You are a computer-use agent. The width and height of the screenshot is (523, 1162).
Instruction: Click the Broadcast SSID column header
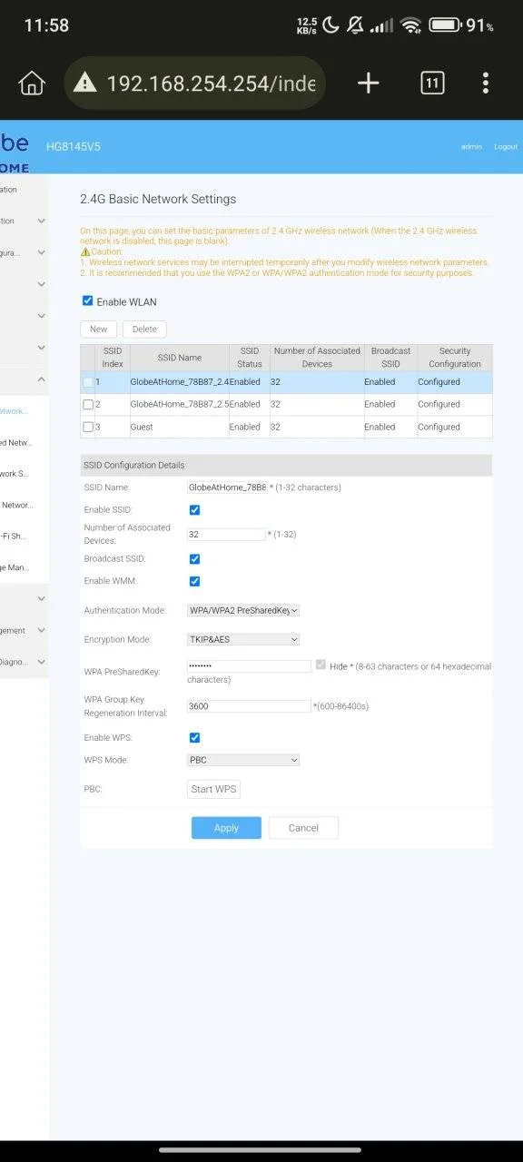(390, 358)
